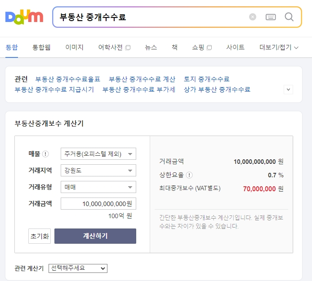The image size is (312, 281).
Task: Click the magnifier search icon
Action: [x=289, y=17]
